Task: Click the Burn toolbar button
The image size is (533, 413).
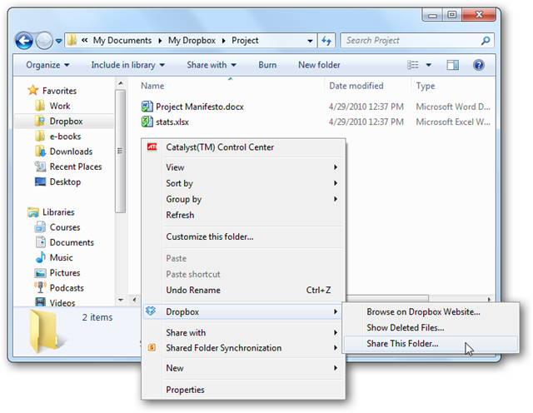Action: tap(267, 65)
